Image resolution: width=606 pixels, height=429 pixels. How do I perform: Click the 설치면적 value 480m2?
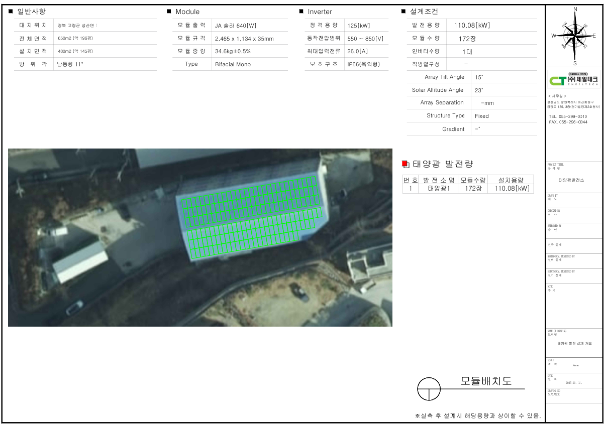click(75, 51)
